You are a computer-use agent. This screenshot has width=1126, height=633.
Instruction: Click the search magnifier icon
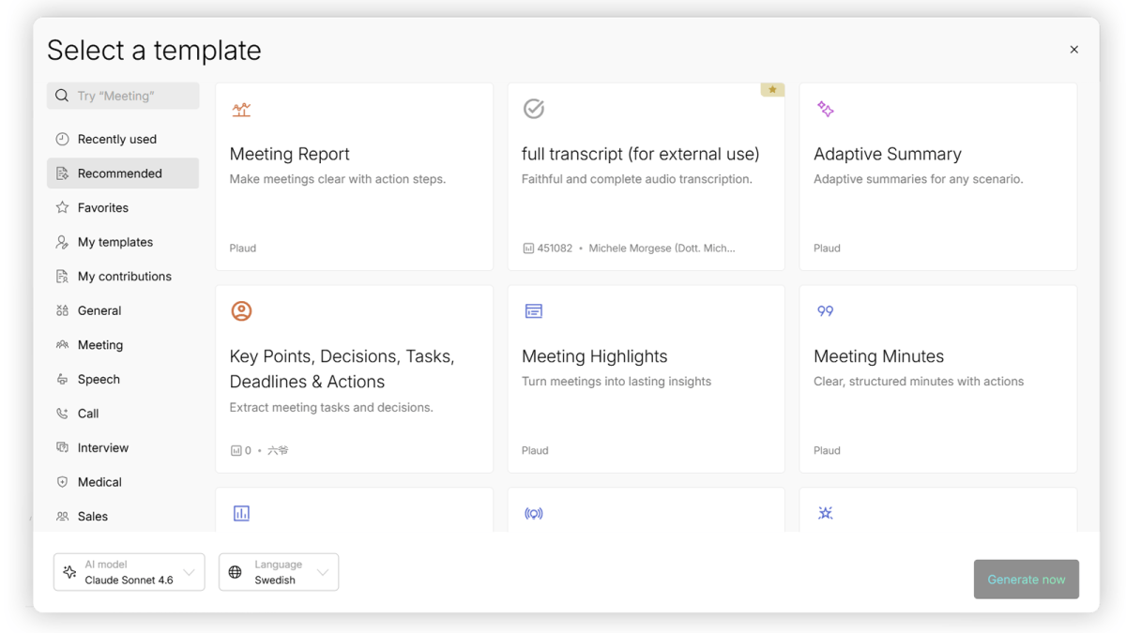coord(62,96)
